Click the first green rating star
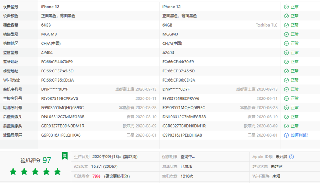This screenshot has height=183, width=320. [x=14, y=172]
